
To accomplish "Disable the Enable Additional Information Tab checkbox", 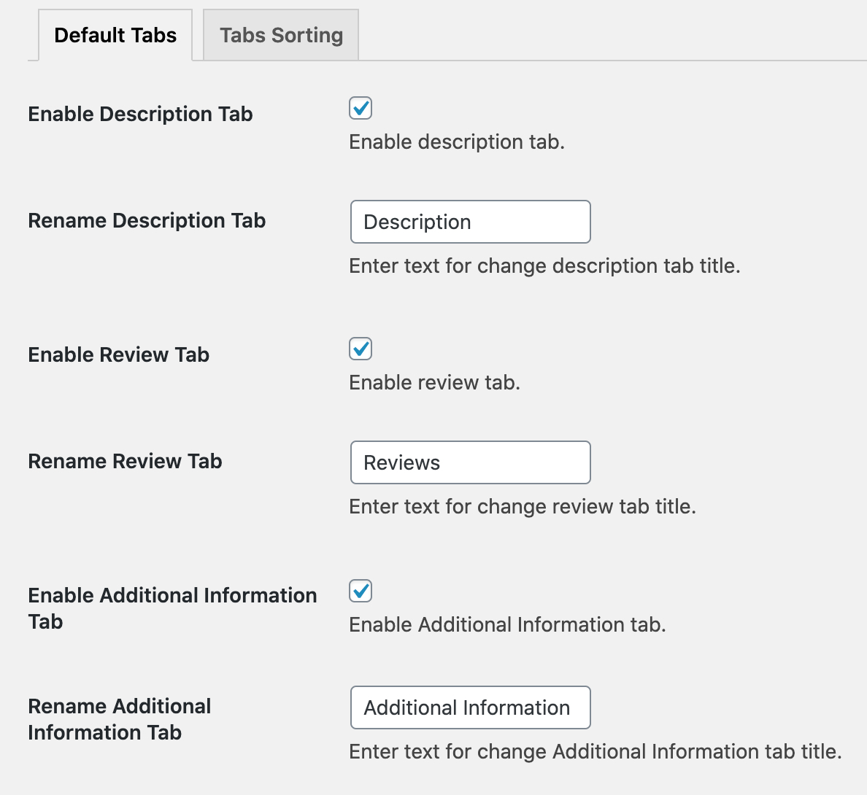I will point(361,591).
